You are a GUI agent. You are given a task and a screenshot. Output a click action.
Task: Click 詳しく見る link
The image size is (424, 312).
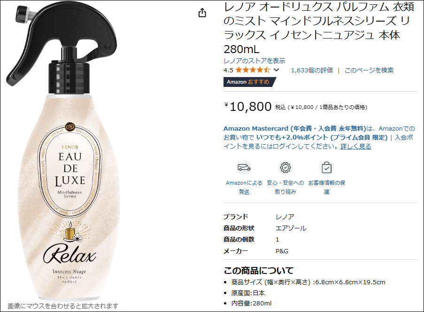coord(356,147)
